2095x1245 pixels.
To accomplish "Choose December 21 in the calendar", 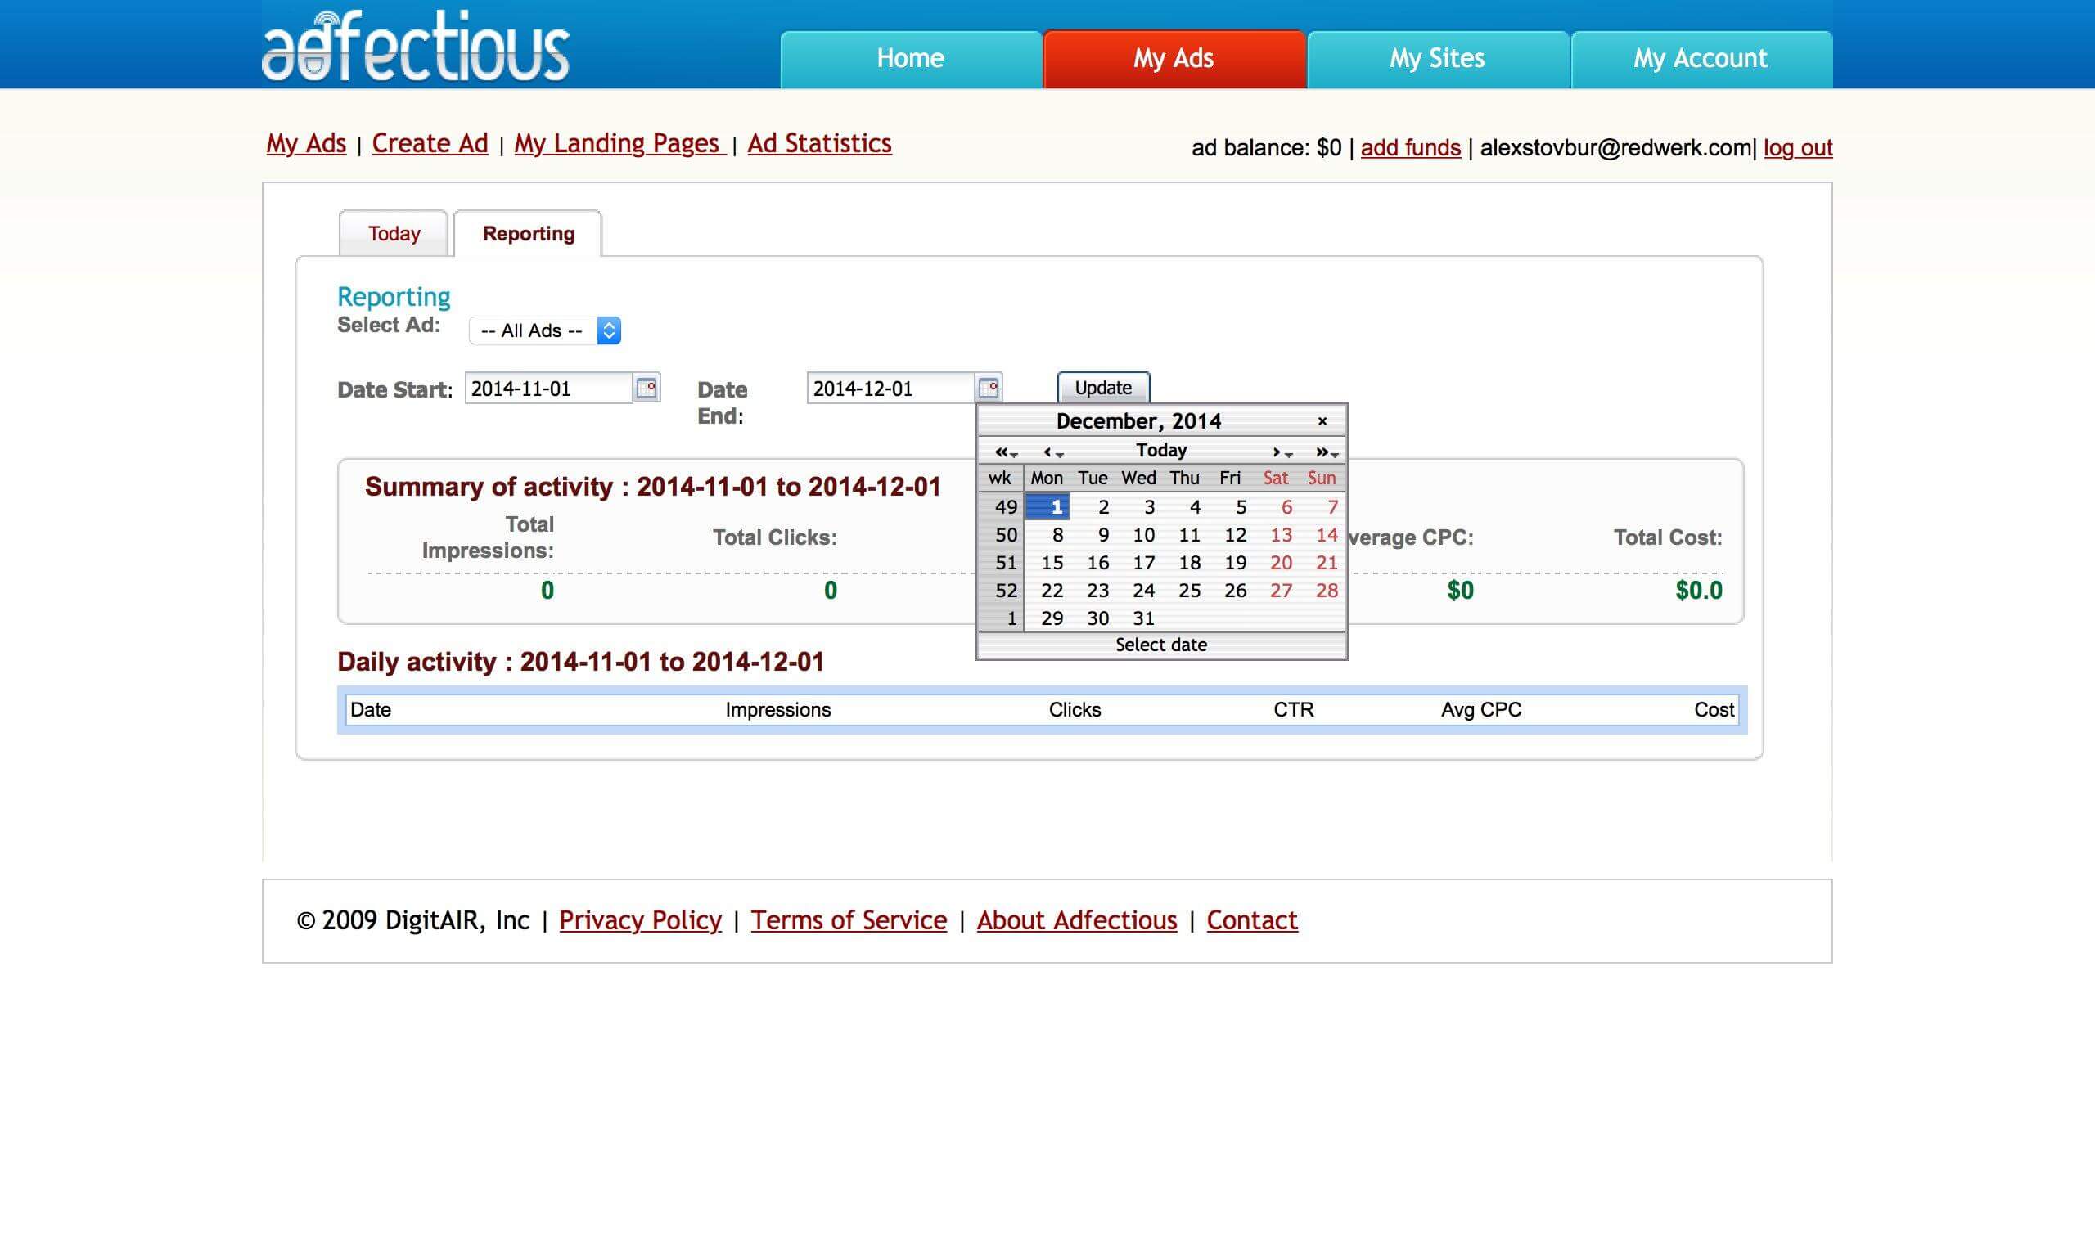I will [x=1321, y=563].
